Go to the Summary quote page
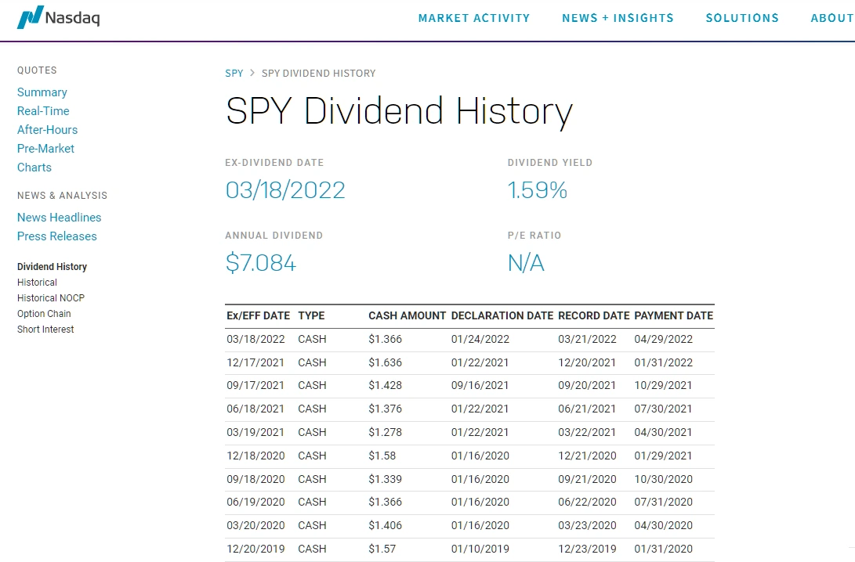 click(42, 92)
